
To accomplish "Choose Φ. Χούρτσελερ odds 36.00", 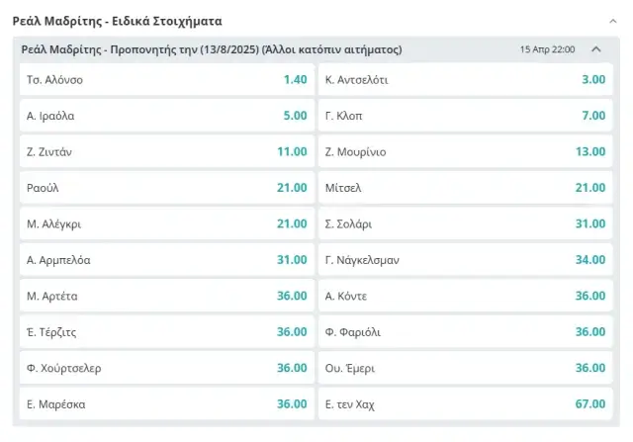I will tap(167, 368).
